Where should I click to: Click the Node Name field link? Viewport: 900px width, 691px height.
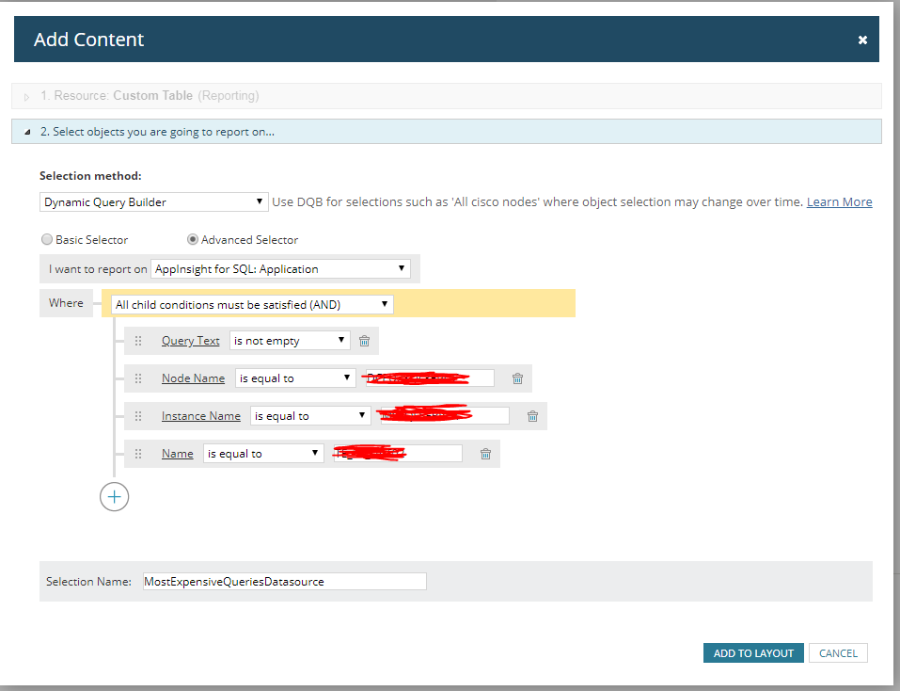point(193,378)
